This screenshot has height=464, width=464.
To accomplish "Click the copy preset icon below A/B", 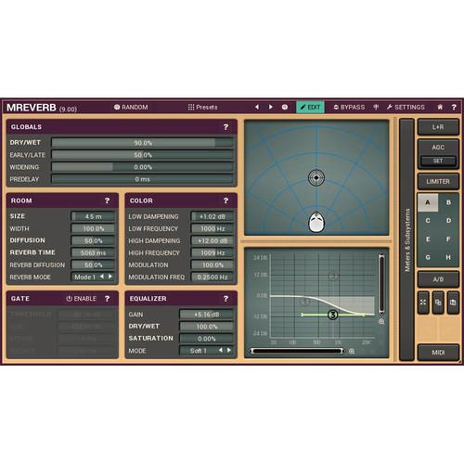I will [438, 303].
